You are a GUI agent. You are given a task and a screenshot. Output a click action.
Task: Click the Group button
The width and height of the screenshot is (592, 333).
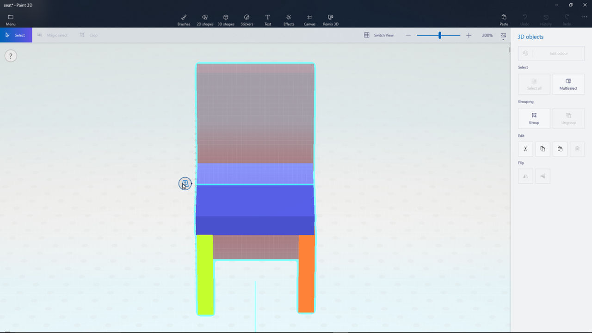coord(534,118)
